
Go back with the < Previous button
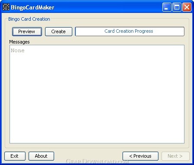tap(140, 156)
